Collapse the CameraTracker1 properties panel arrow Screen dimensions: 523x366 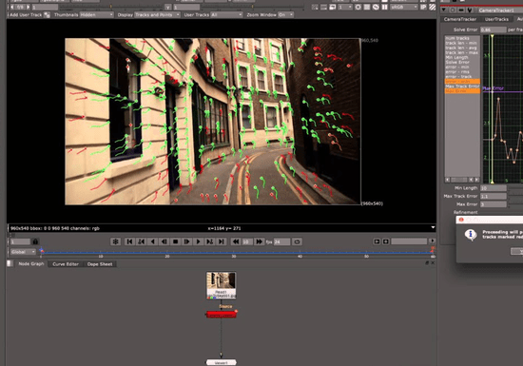[x=444, y=10]
